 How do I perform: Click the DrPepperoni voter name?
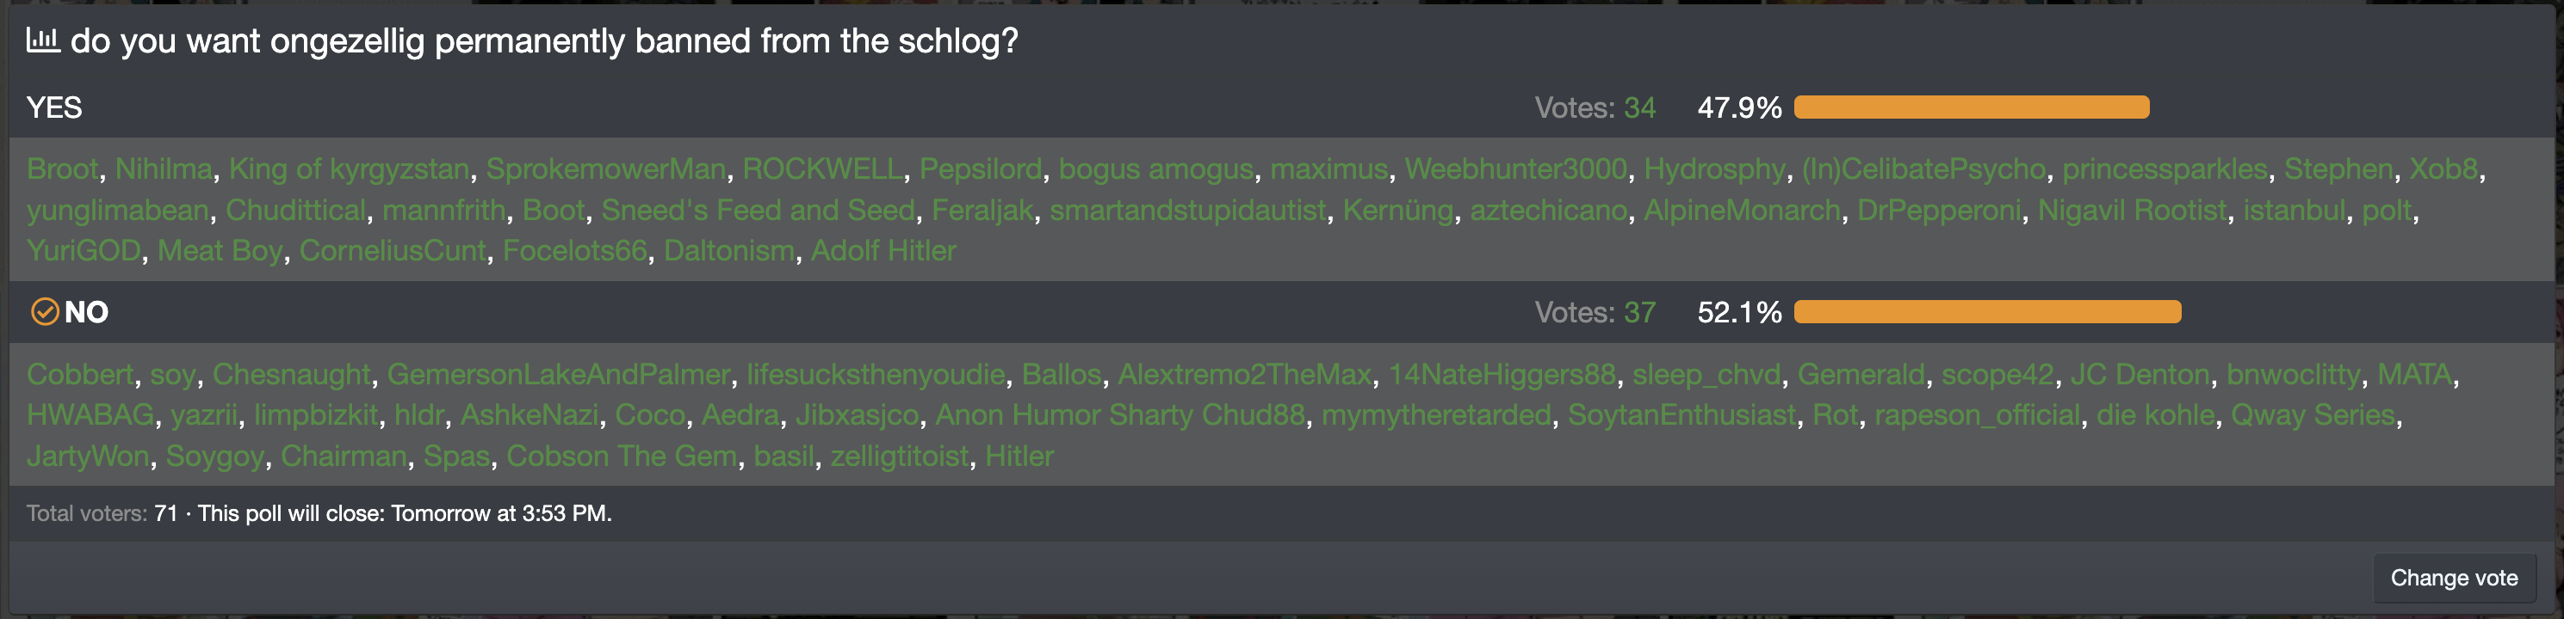click(1939, 211)
